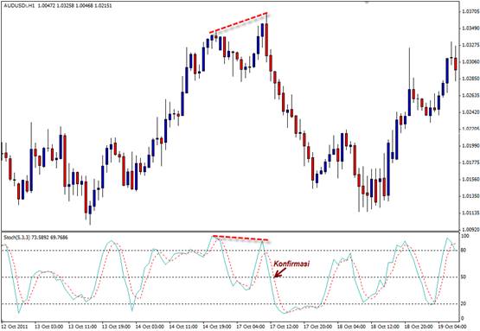
Task: Click the 1.01135 price scale label
Action: [x=470, y=213]
